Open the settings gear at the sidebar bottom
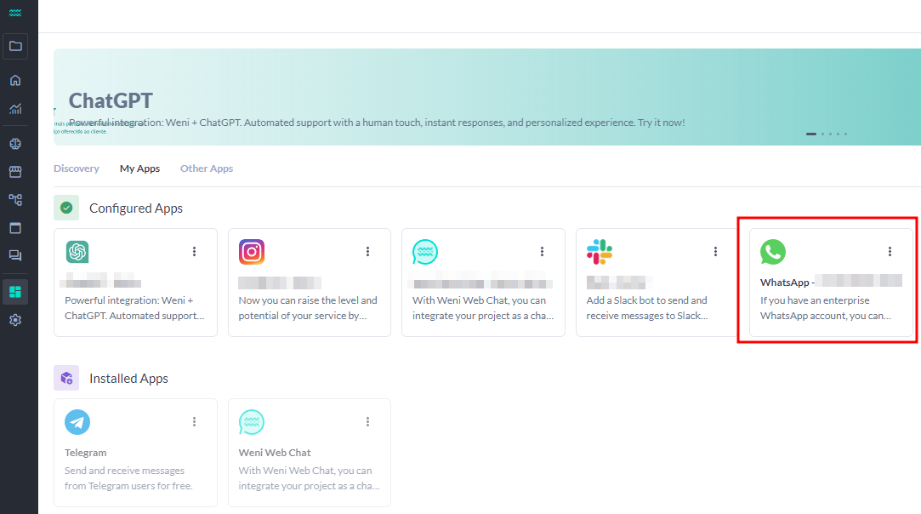The width and height of the screenshot is (921, 514). point(15,319)
